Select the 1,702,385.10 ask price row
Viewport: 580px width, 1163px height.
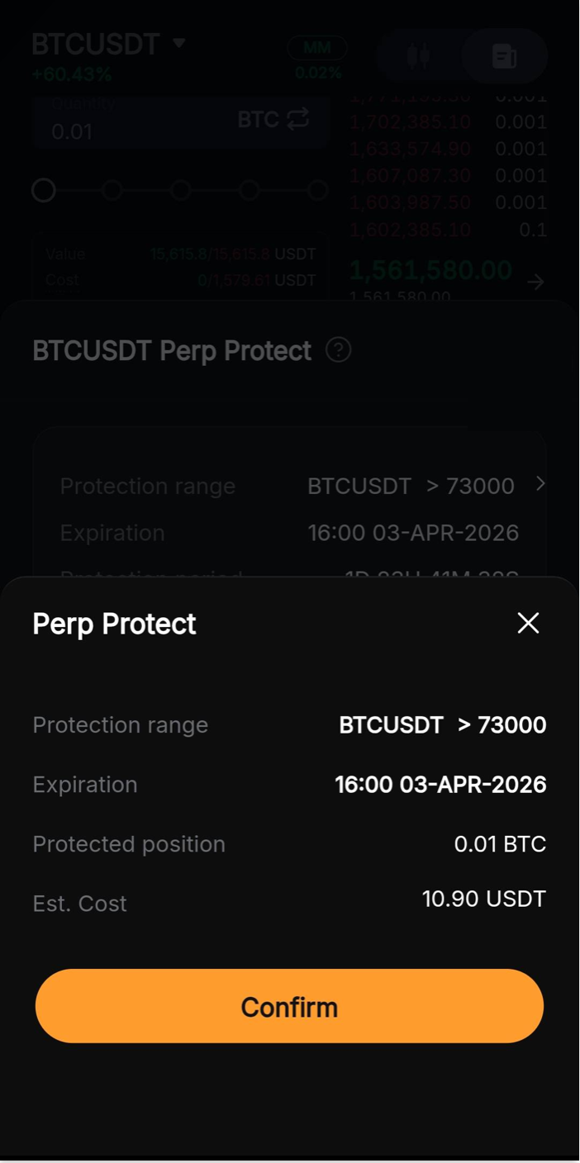(x=411, y=123)
